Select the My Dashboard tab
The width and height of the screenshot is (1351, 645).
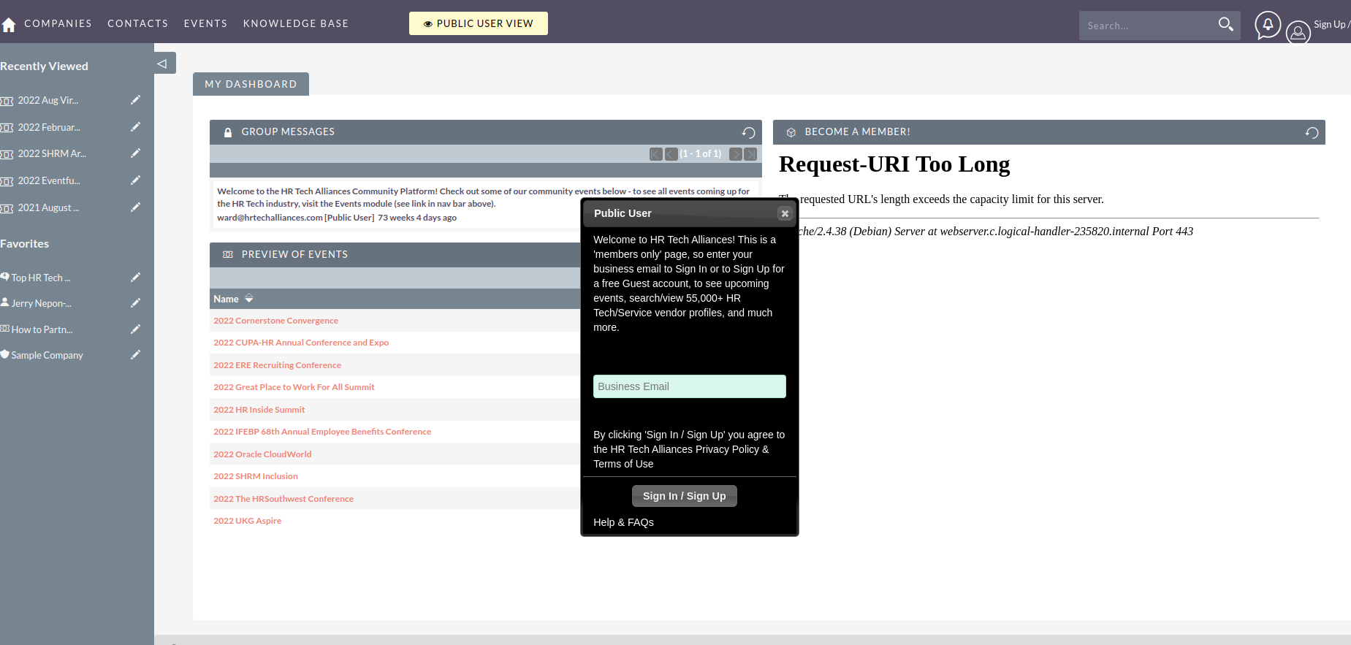coord(251,84)
